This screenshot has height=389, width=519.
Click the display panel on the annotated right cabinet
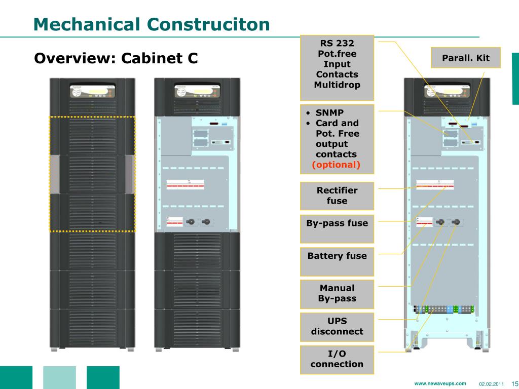click(447, 91)
